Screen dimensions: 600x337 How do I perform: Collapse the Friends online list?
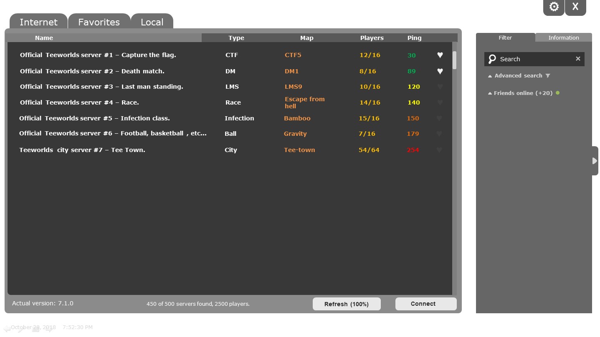[x=490, y=93]
